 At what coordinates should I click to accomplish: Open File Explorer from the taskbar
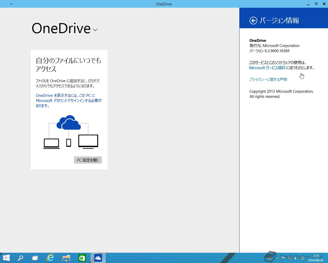point(66,258)
